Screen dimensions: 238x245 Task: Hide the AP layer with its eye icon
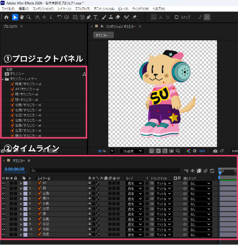tap(3, 183)
